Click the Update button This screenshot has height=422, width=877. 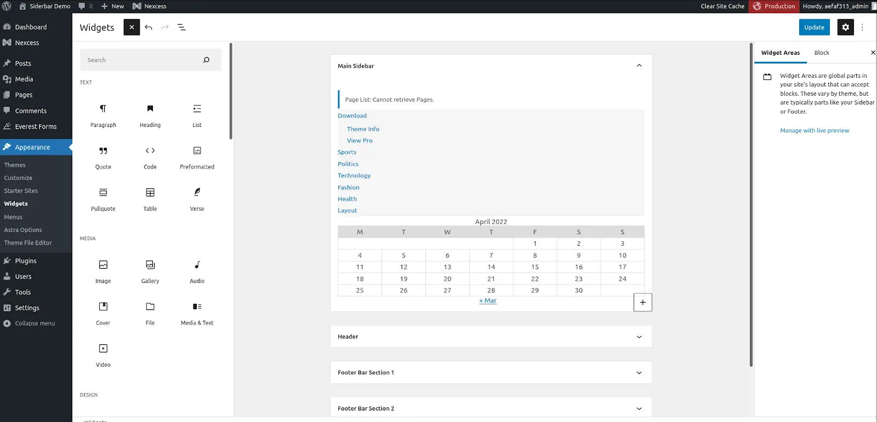pos(814,27)
